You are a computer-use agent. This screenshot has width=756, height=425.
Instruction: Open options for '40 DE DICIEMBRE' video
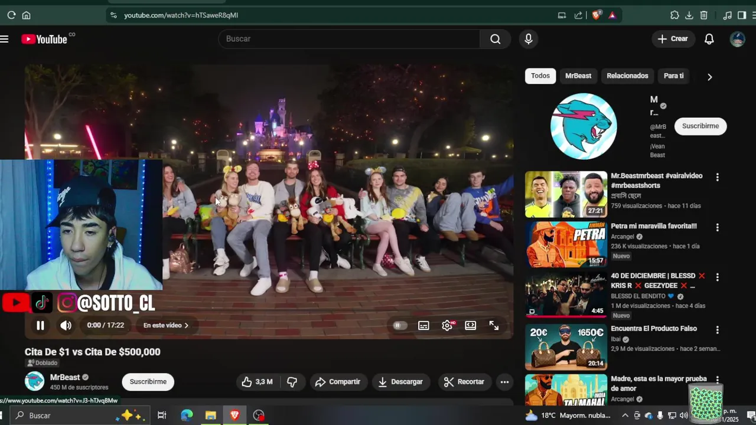(x=717, y=277)
